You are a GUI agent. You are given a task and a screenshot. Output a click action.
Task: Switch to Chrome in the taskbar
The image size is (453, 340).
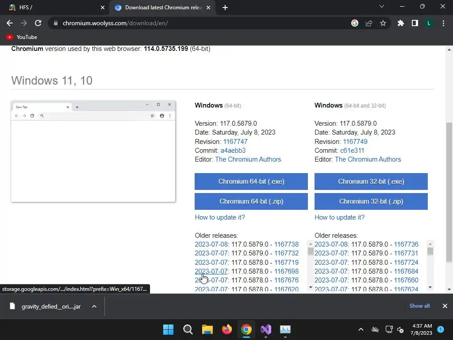[x=246, y=329]
